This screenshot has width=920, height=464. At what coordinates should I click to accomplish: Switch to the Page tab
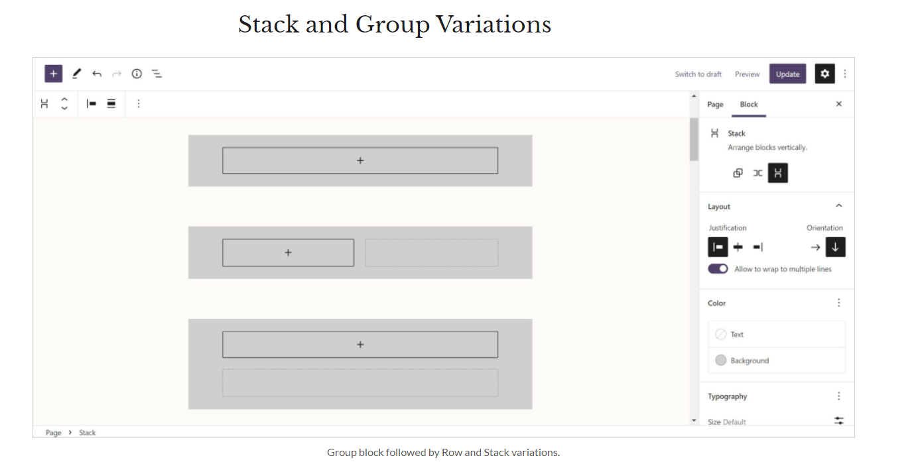(715, 104)
